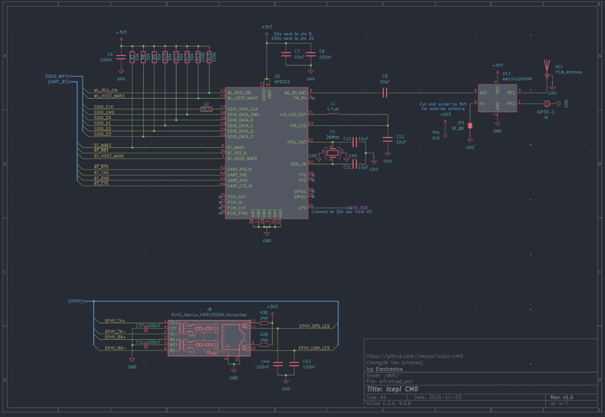Select the L1 4.7uH inductor
605x417 pixels.
tap(333, 114)
